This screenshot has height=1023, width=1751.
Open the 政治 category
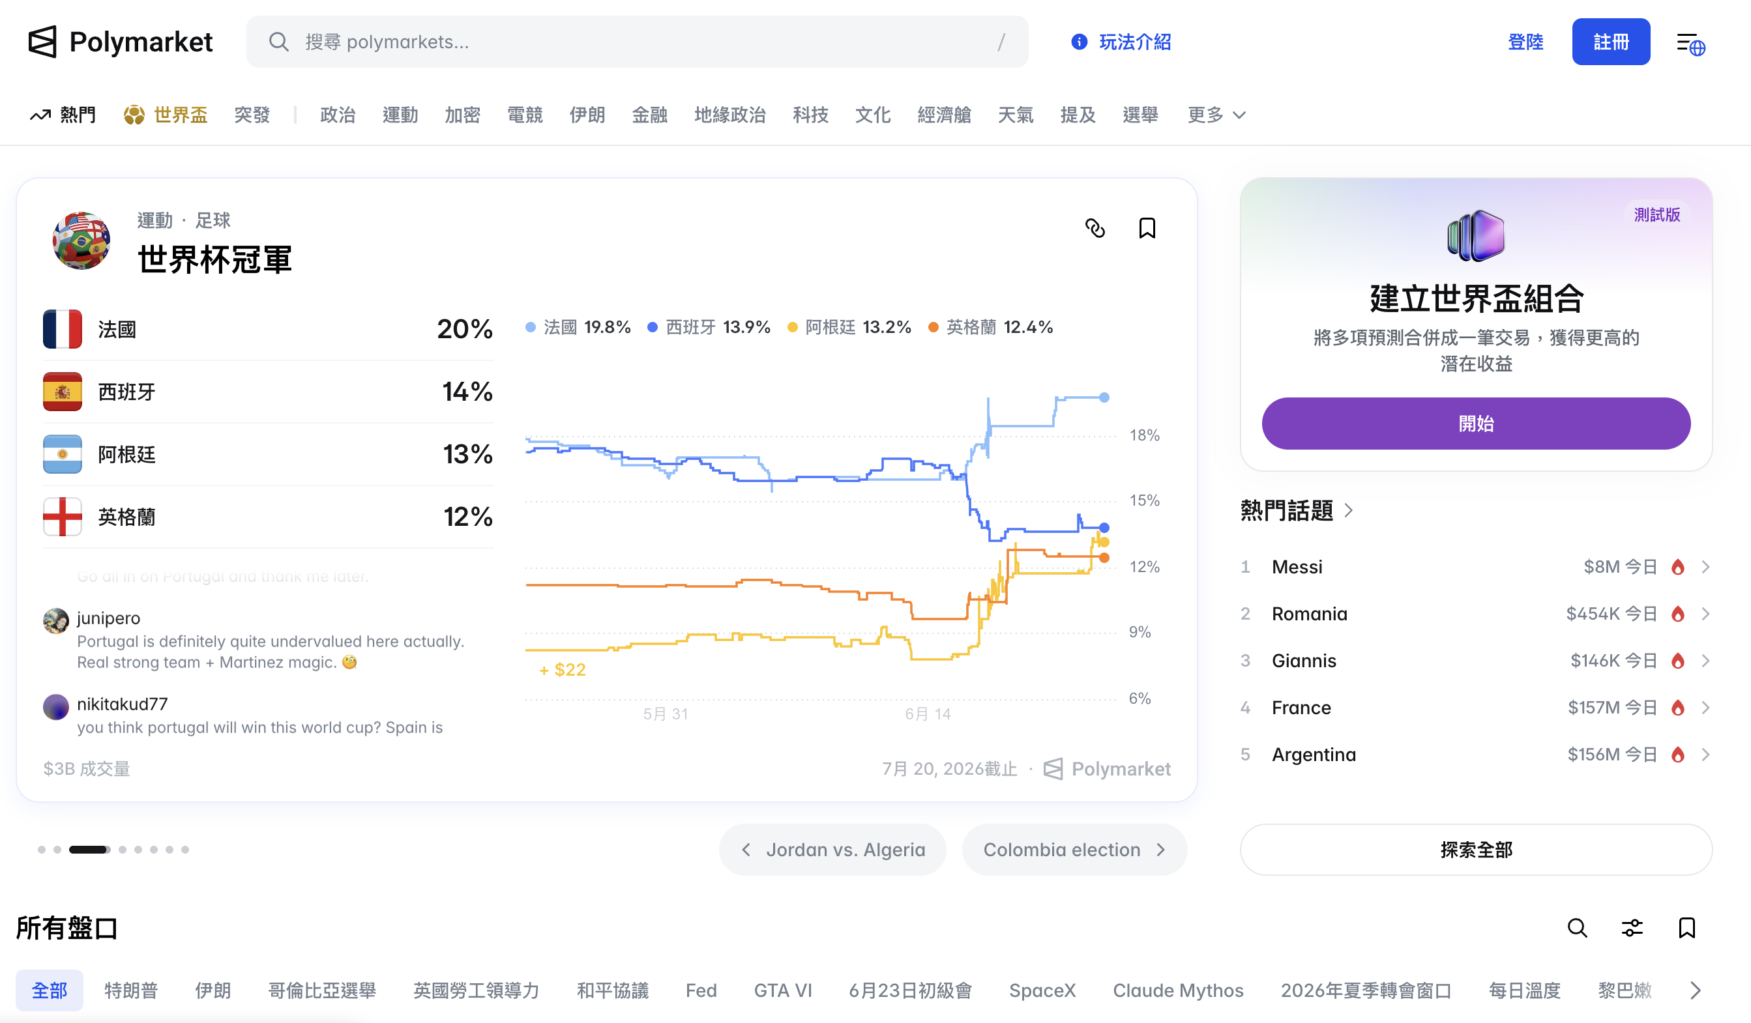[x=338, y=115]
